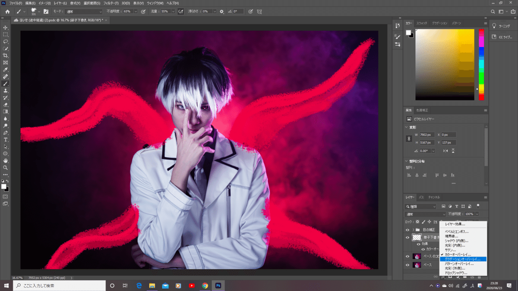518x291 pixels.
Task: Select the Crop tool
Action: 6,56
